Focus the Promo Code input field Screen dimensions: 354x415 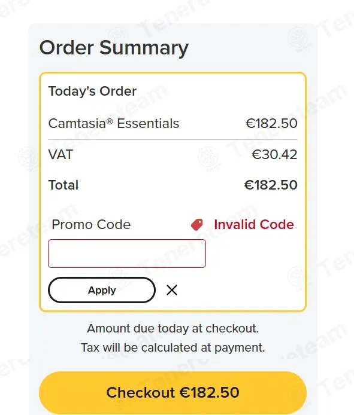click(x=127, y=254)
